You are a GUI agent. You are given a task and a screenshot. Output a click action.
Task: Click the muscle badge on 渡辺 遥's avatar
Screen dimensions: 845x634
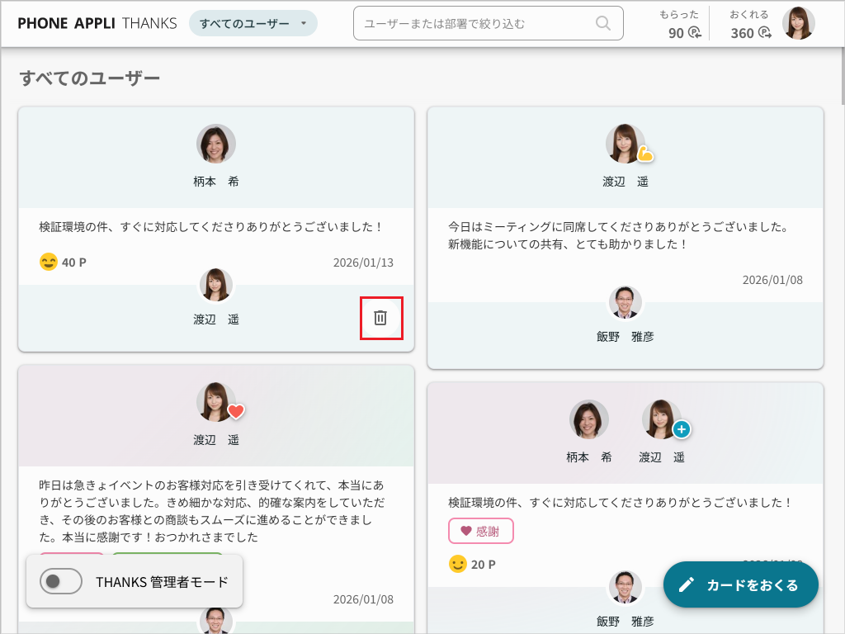645,154
